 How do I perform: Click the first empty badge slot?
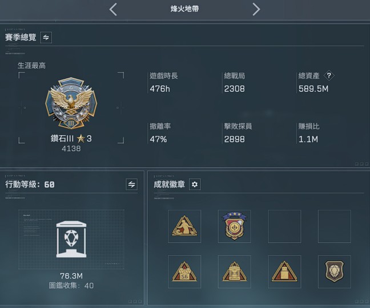pos(284,226)
